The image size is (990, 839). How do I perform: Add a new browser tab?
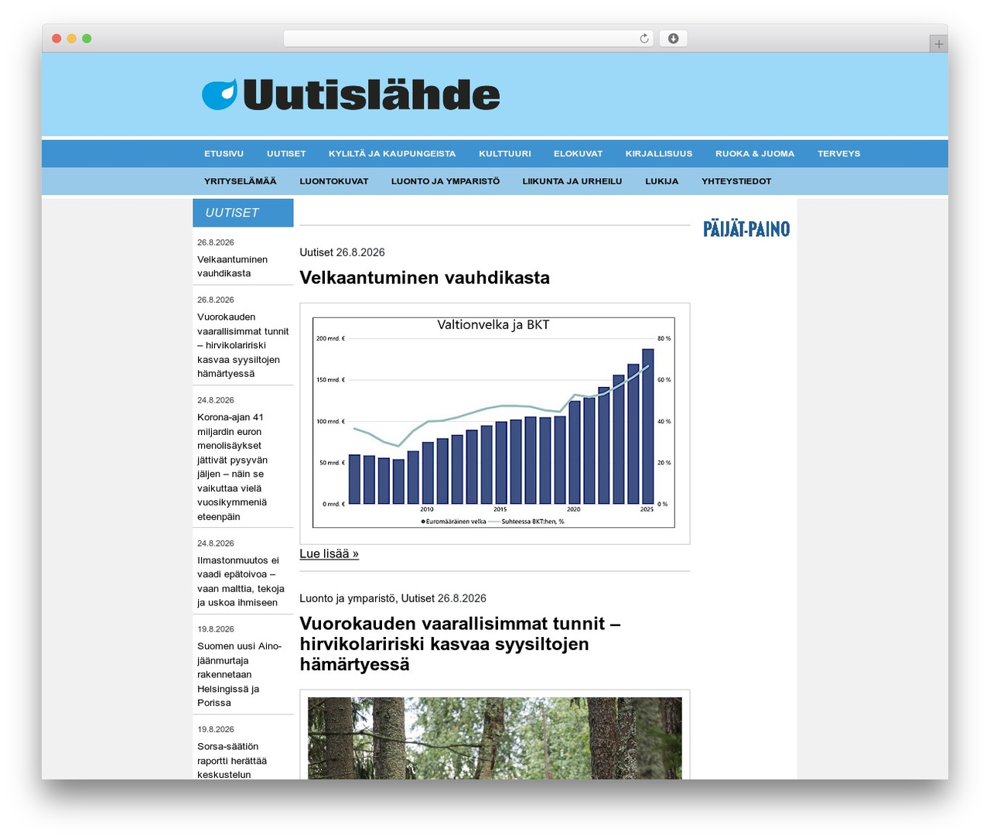(x=938, y=44)
